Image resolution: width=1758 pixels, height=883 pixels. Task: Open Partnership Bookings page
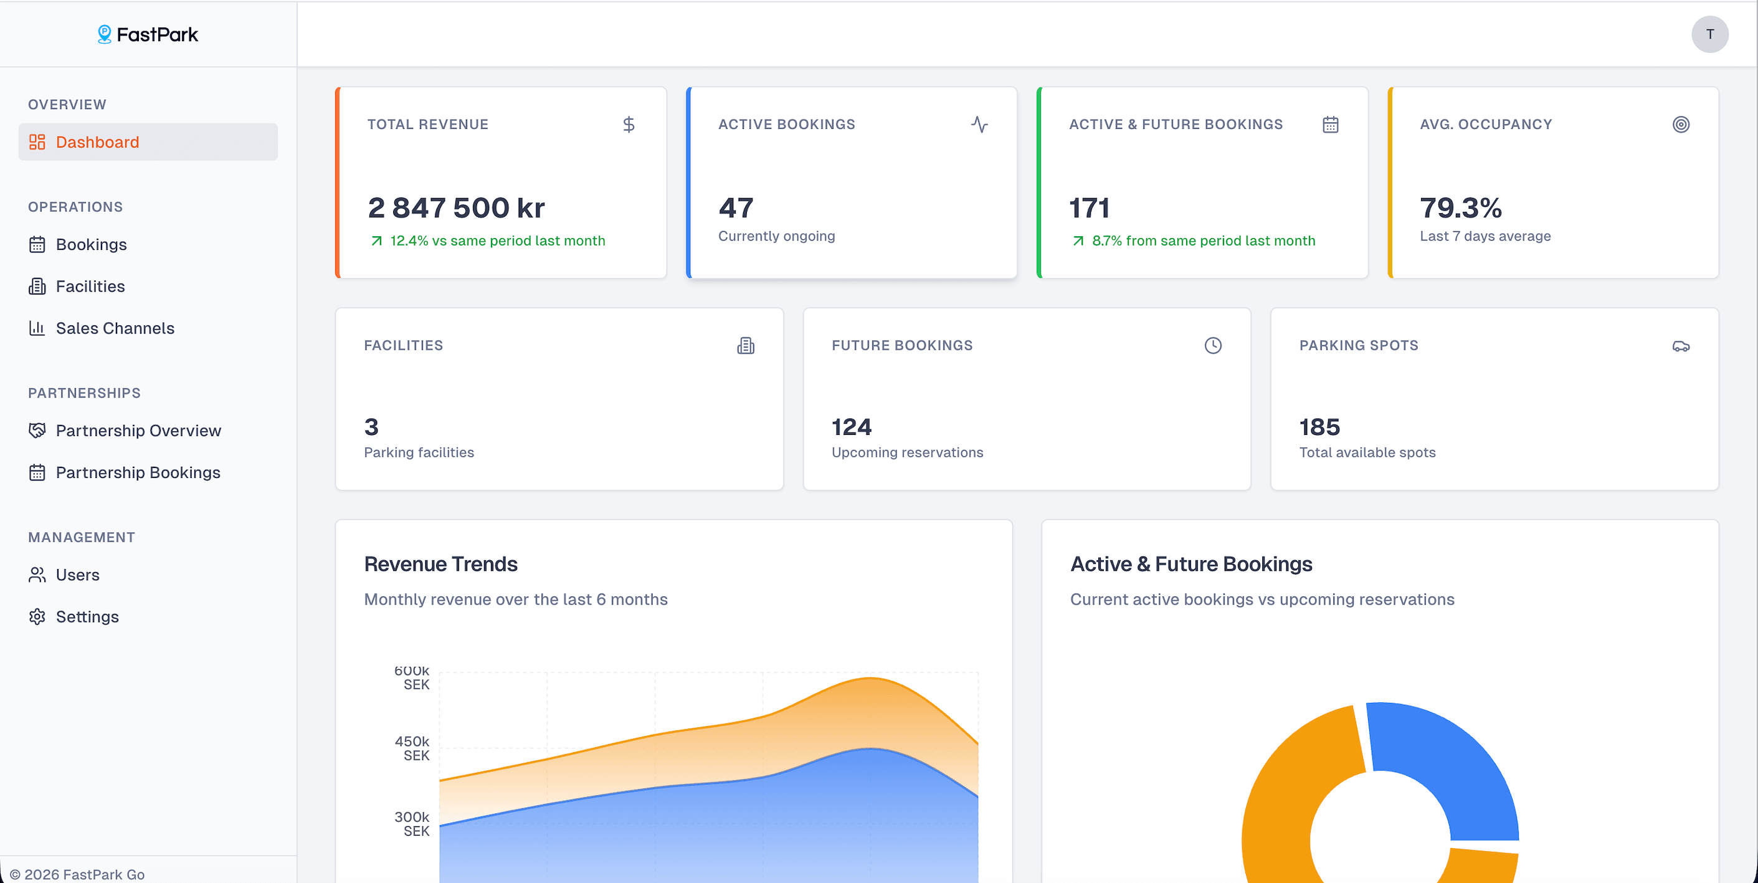tap(138, 472)
